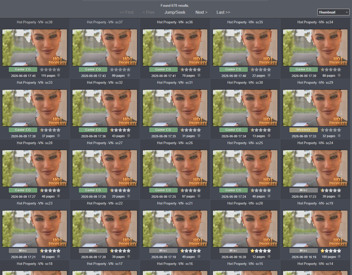Open the cover thumbnail for sc30
This screenshot has height=275, width=352.
[245, 108]
